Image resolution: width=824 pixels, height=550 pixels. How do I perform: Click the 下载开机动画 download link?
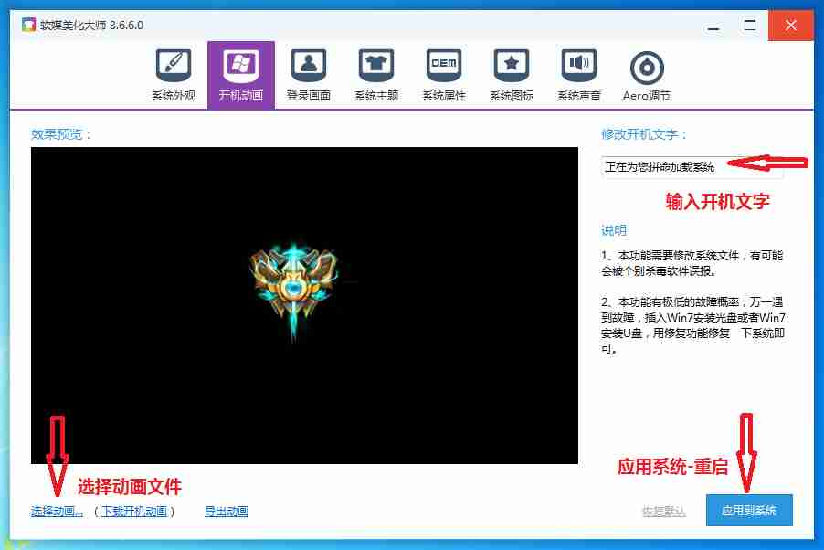pyautogui.click(x=135, y=511)
